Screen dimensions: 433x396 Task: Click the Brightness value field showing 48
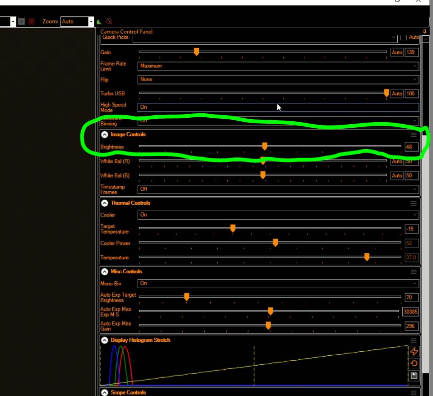pos(411,147)
